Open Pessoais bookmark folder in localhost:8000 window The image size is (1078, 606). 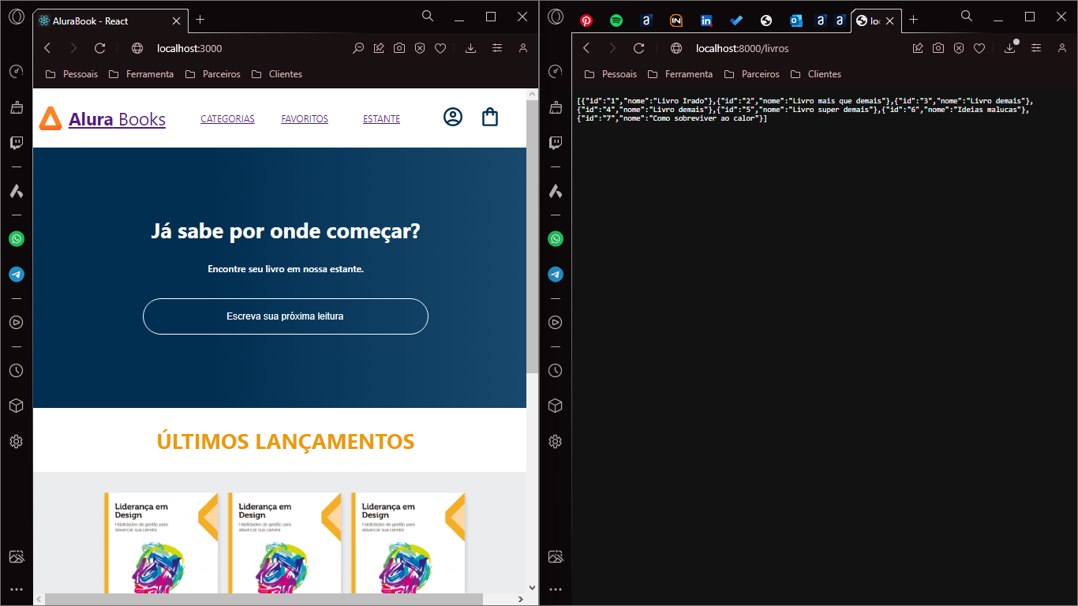[610, 74]
